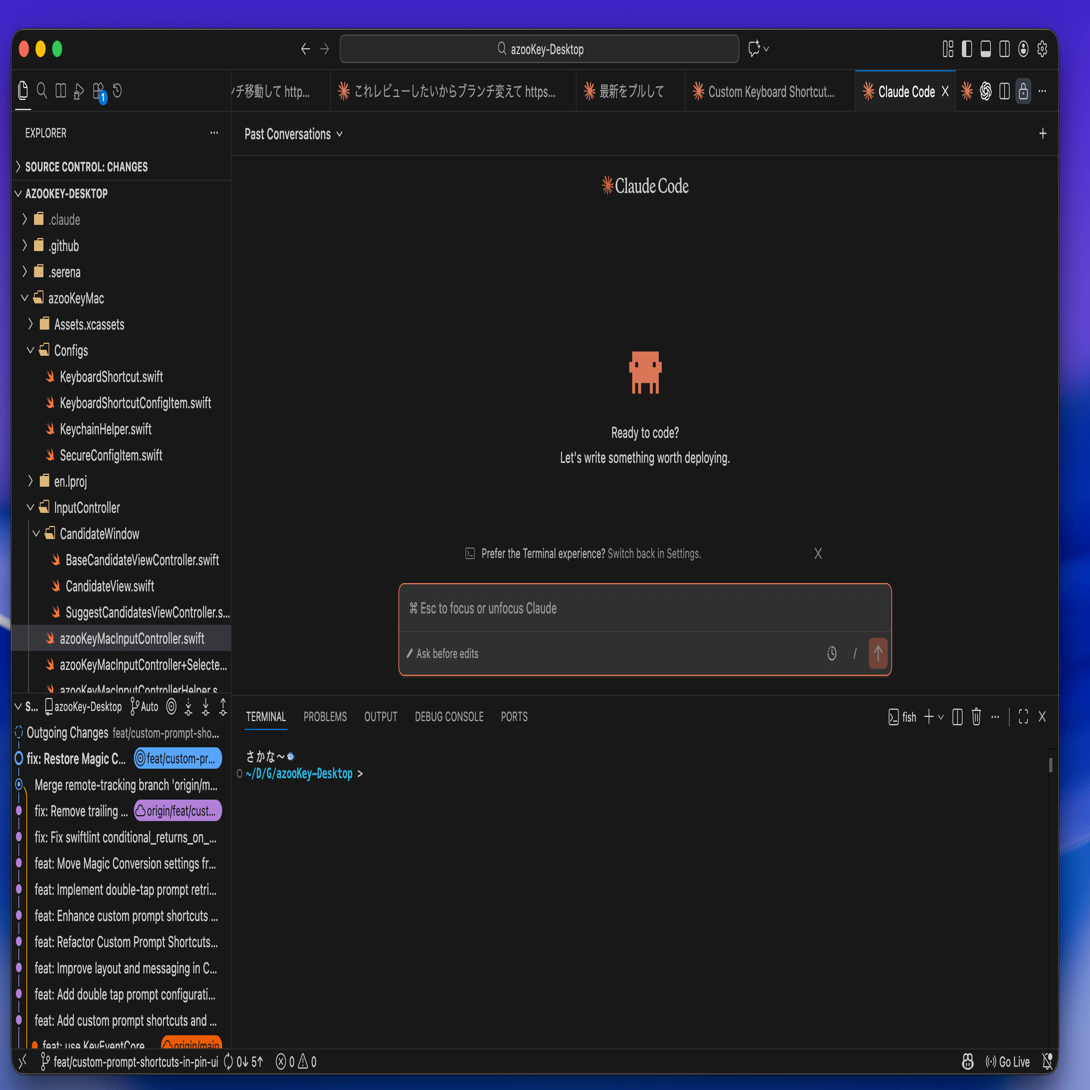Toggle the editor group lock icon

pos(1023,91)
